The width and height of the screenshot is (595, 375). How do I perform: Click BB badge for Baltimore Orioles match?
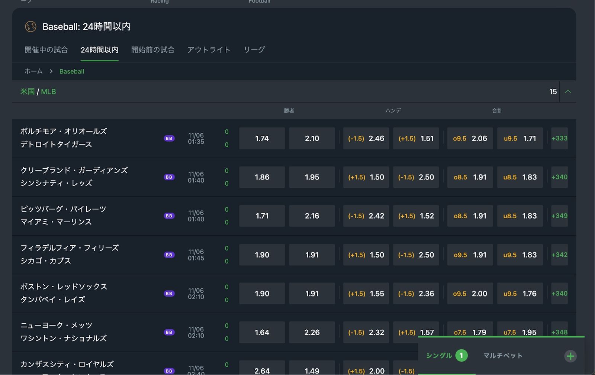[169, 138]
